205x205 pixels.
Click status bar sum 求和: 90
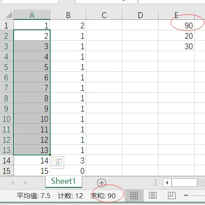pyautogui.click(x=103, y=196)
